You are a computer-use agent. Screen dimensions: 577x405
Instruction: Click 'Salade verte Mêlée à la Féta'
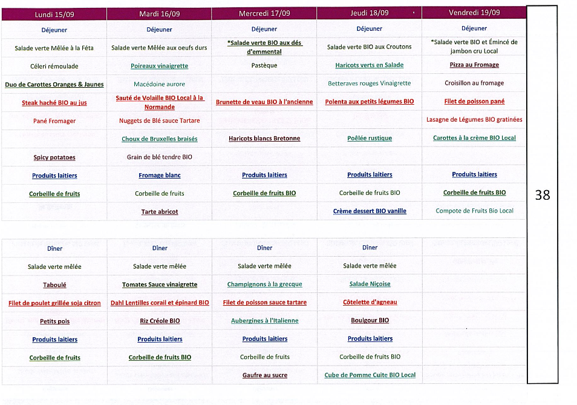[54, 48]
